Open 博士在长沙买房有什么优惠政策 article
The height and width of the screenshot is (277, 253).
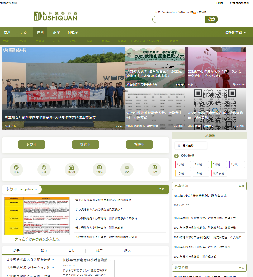103,200
